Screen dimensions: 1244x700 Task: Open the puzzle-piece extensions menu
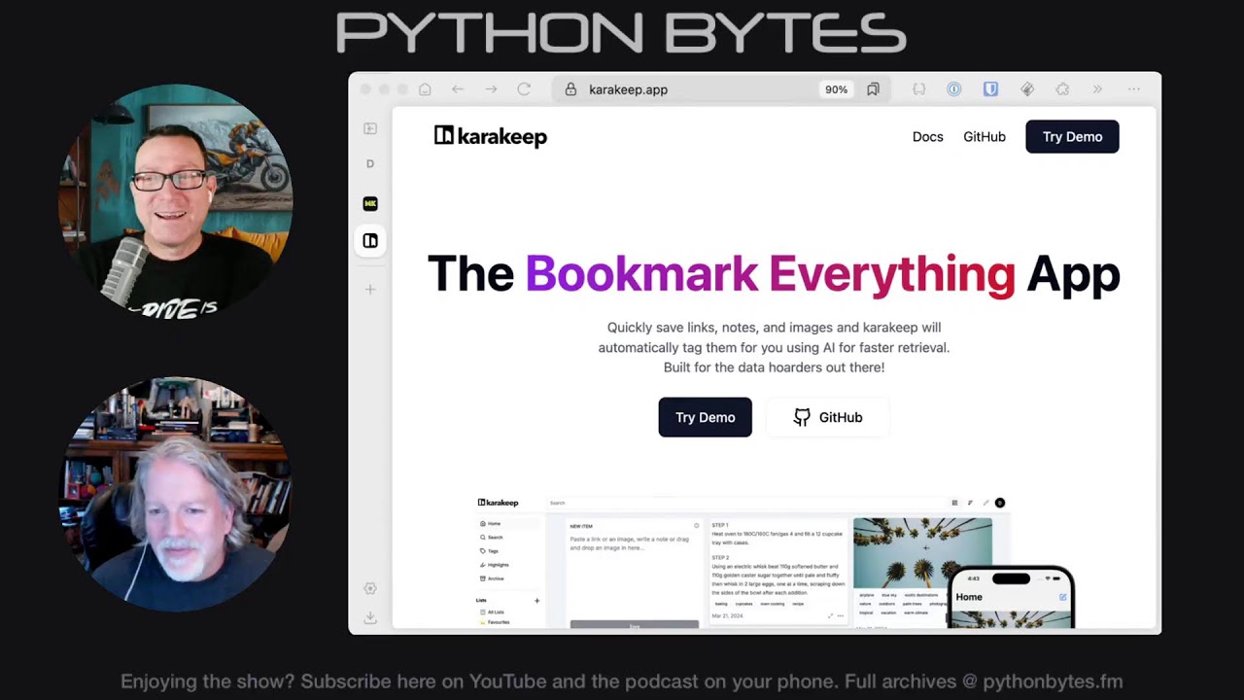(1062, 89)
